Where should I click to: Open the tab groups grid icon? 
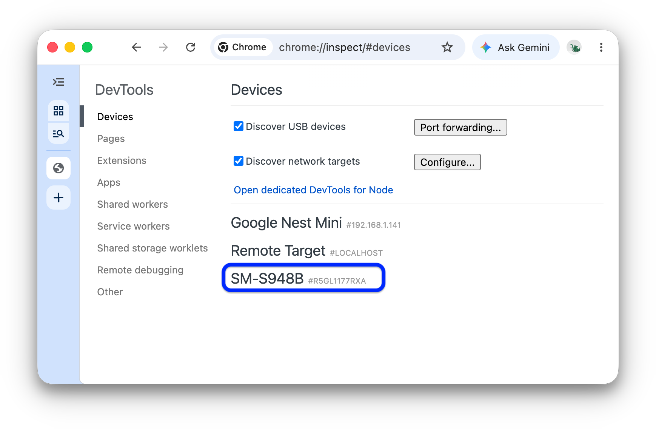pos(59,111)
